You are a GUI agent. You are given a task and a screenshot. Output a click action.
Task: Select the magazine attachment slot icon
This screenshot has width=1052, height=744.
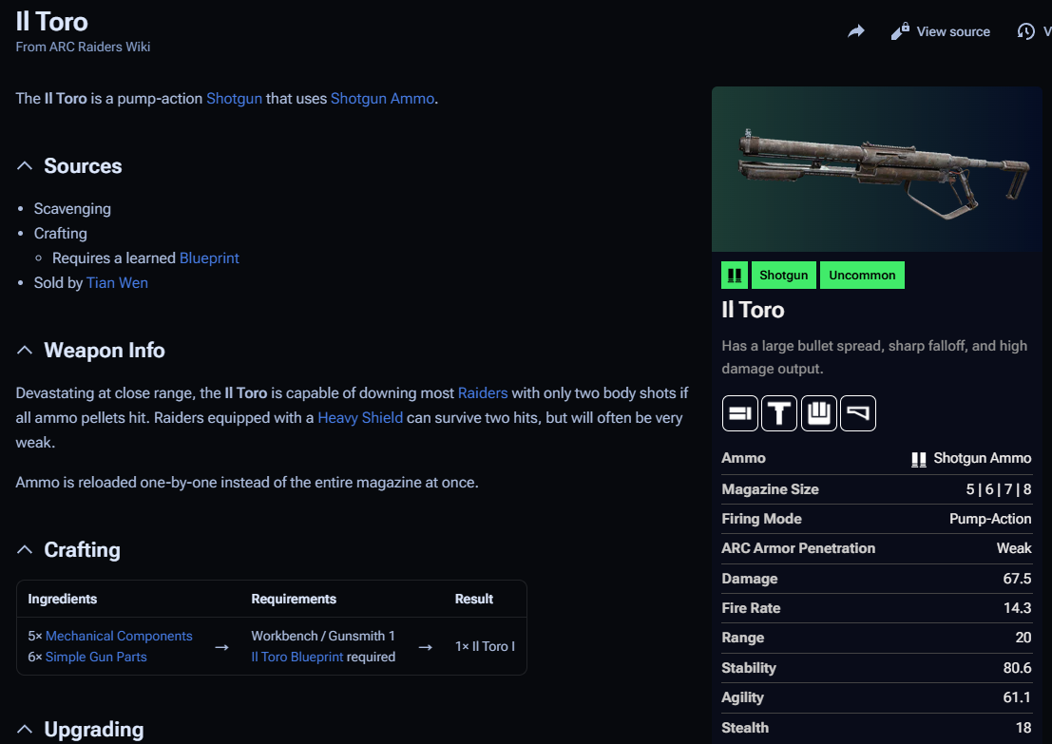pos(818,413)
